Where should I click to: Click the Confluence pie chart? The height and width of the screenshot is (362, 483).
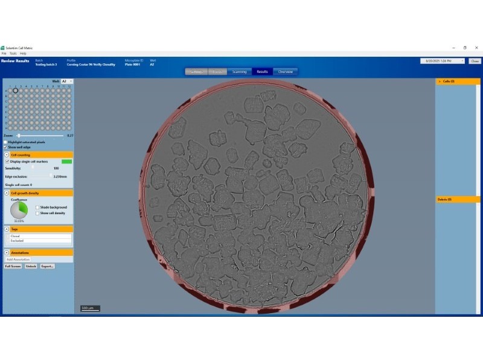click(x=19, y=211)
